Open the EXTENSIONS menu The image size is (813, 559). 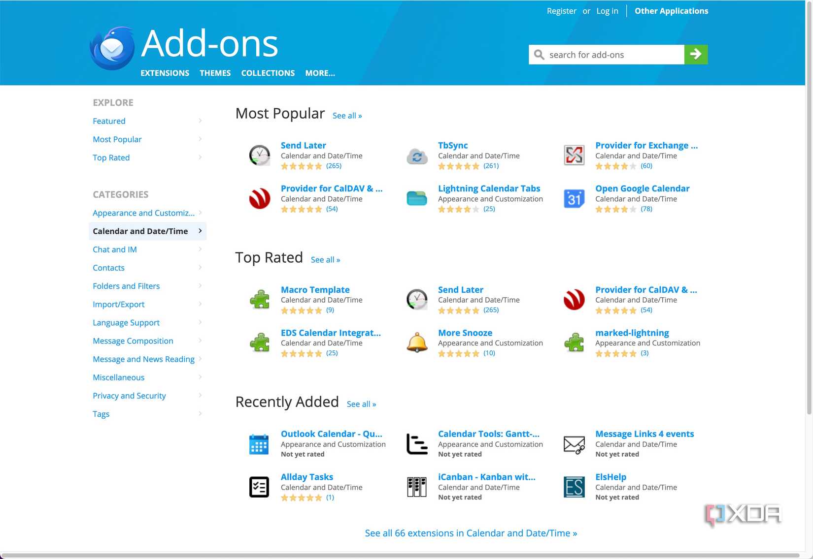(x=165, y=73)
